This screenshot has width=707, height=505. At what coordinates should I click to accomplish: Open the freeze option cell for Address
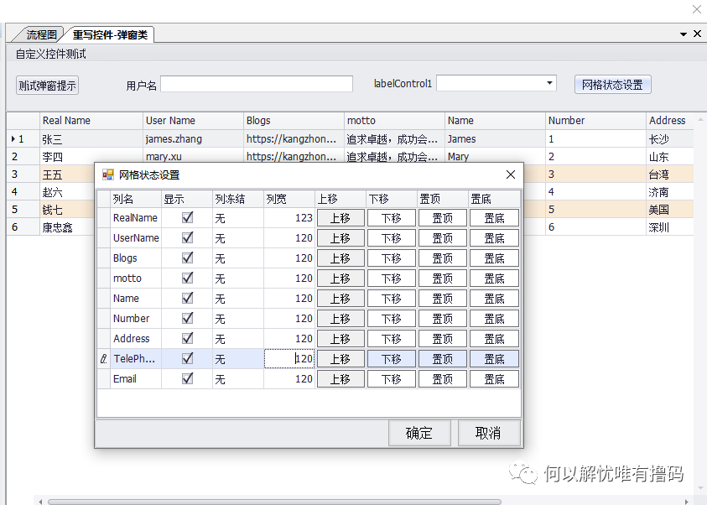click(237, 339)
